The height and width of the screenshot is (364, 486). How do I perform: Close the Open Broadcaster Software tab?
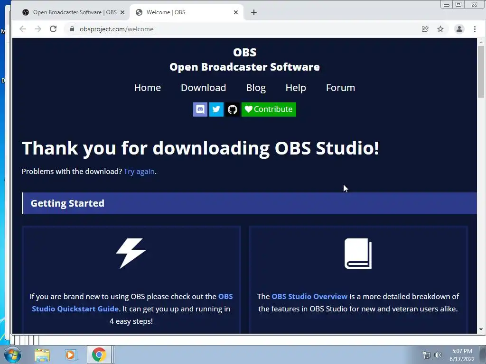(122, 12)
